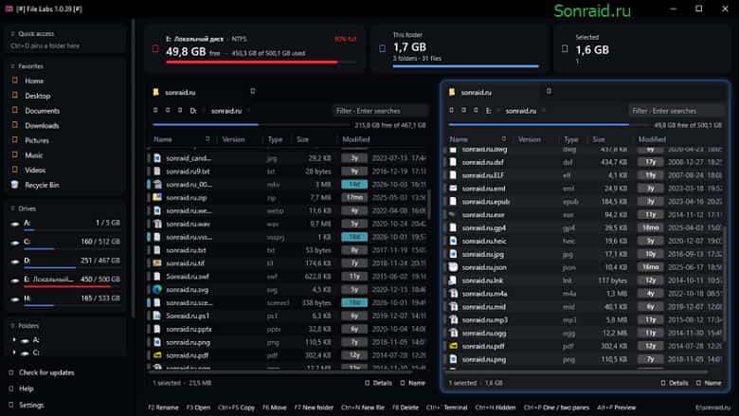Click the shortcut icon of sonraid.ru.lnk
The width and height of the screenshot is (739, 416).
click(453, 280)
